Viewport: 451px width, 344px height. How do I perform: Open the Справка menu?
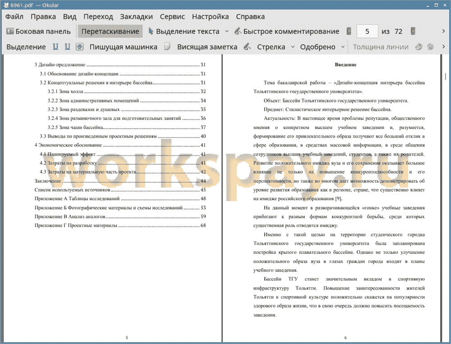tap(250, 17)
